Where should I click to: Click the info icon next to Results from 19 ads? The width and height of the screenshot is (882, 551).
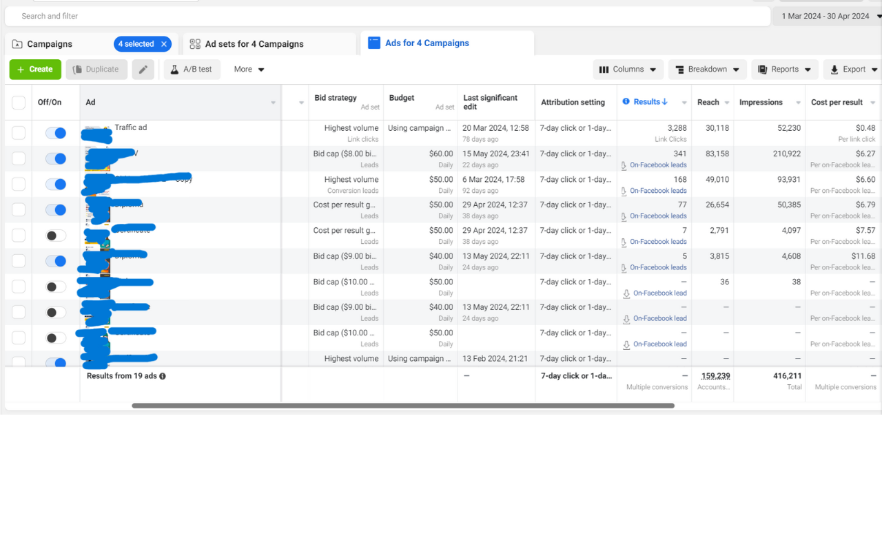(163, 376)
